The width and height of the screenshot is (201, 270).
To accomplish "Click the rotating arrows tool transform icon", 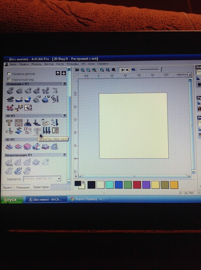I will pos(55,99).
